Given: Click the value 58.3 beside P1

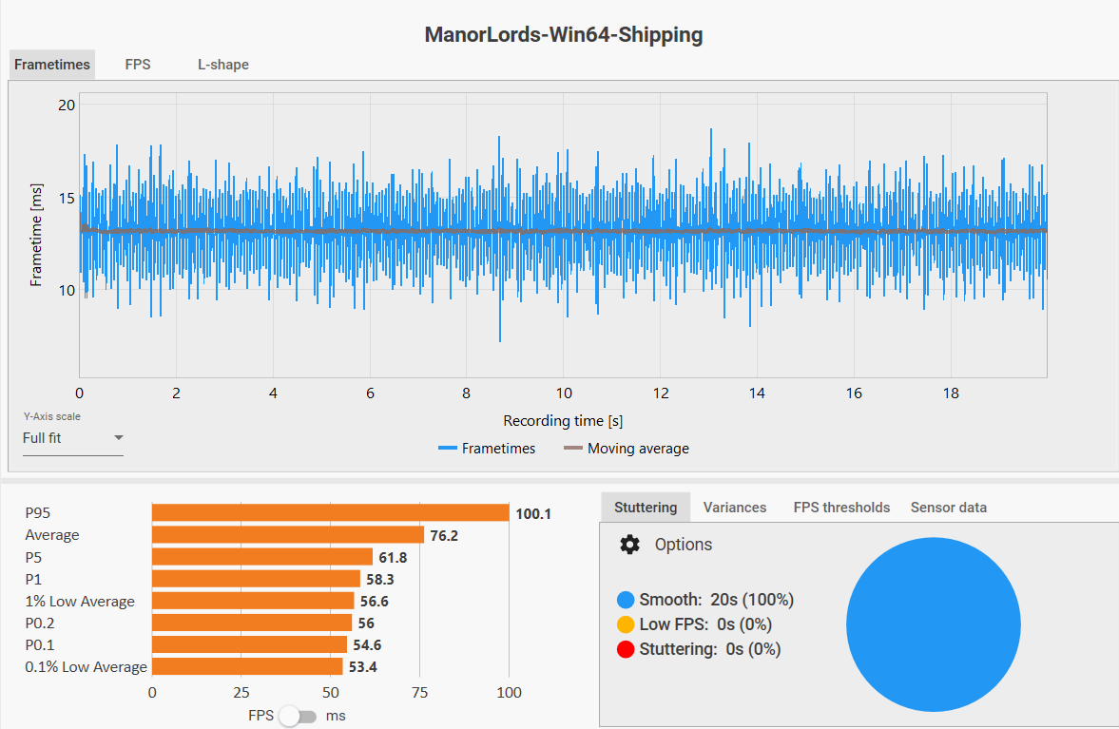Looking at the screenshot, I should (x=379, y=579).
